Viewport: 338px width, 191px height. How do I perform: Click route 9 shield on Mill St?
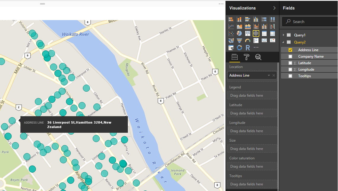27,56
